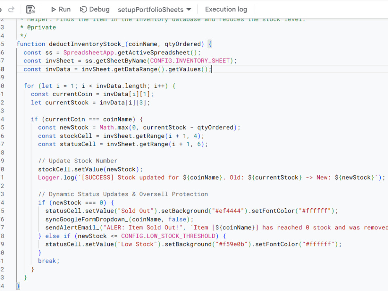Click the 'if (newStock === 0)' condition

76,203
